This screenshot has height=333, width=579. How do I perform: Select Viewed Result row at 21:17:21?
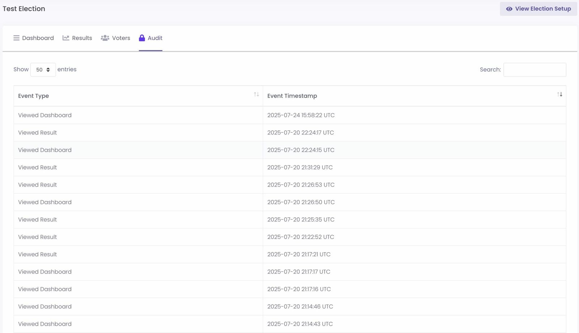coord(290,254)
